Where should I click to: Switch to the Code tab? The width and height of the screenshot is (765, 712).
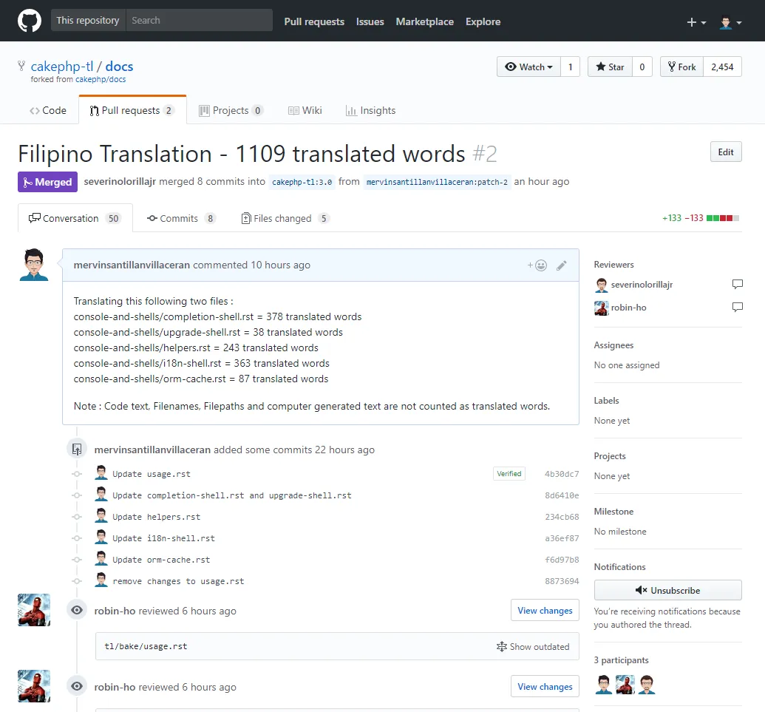pyautogui.click(x=48, y=110)
